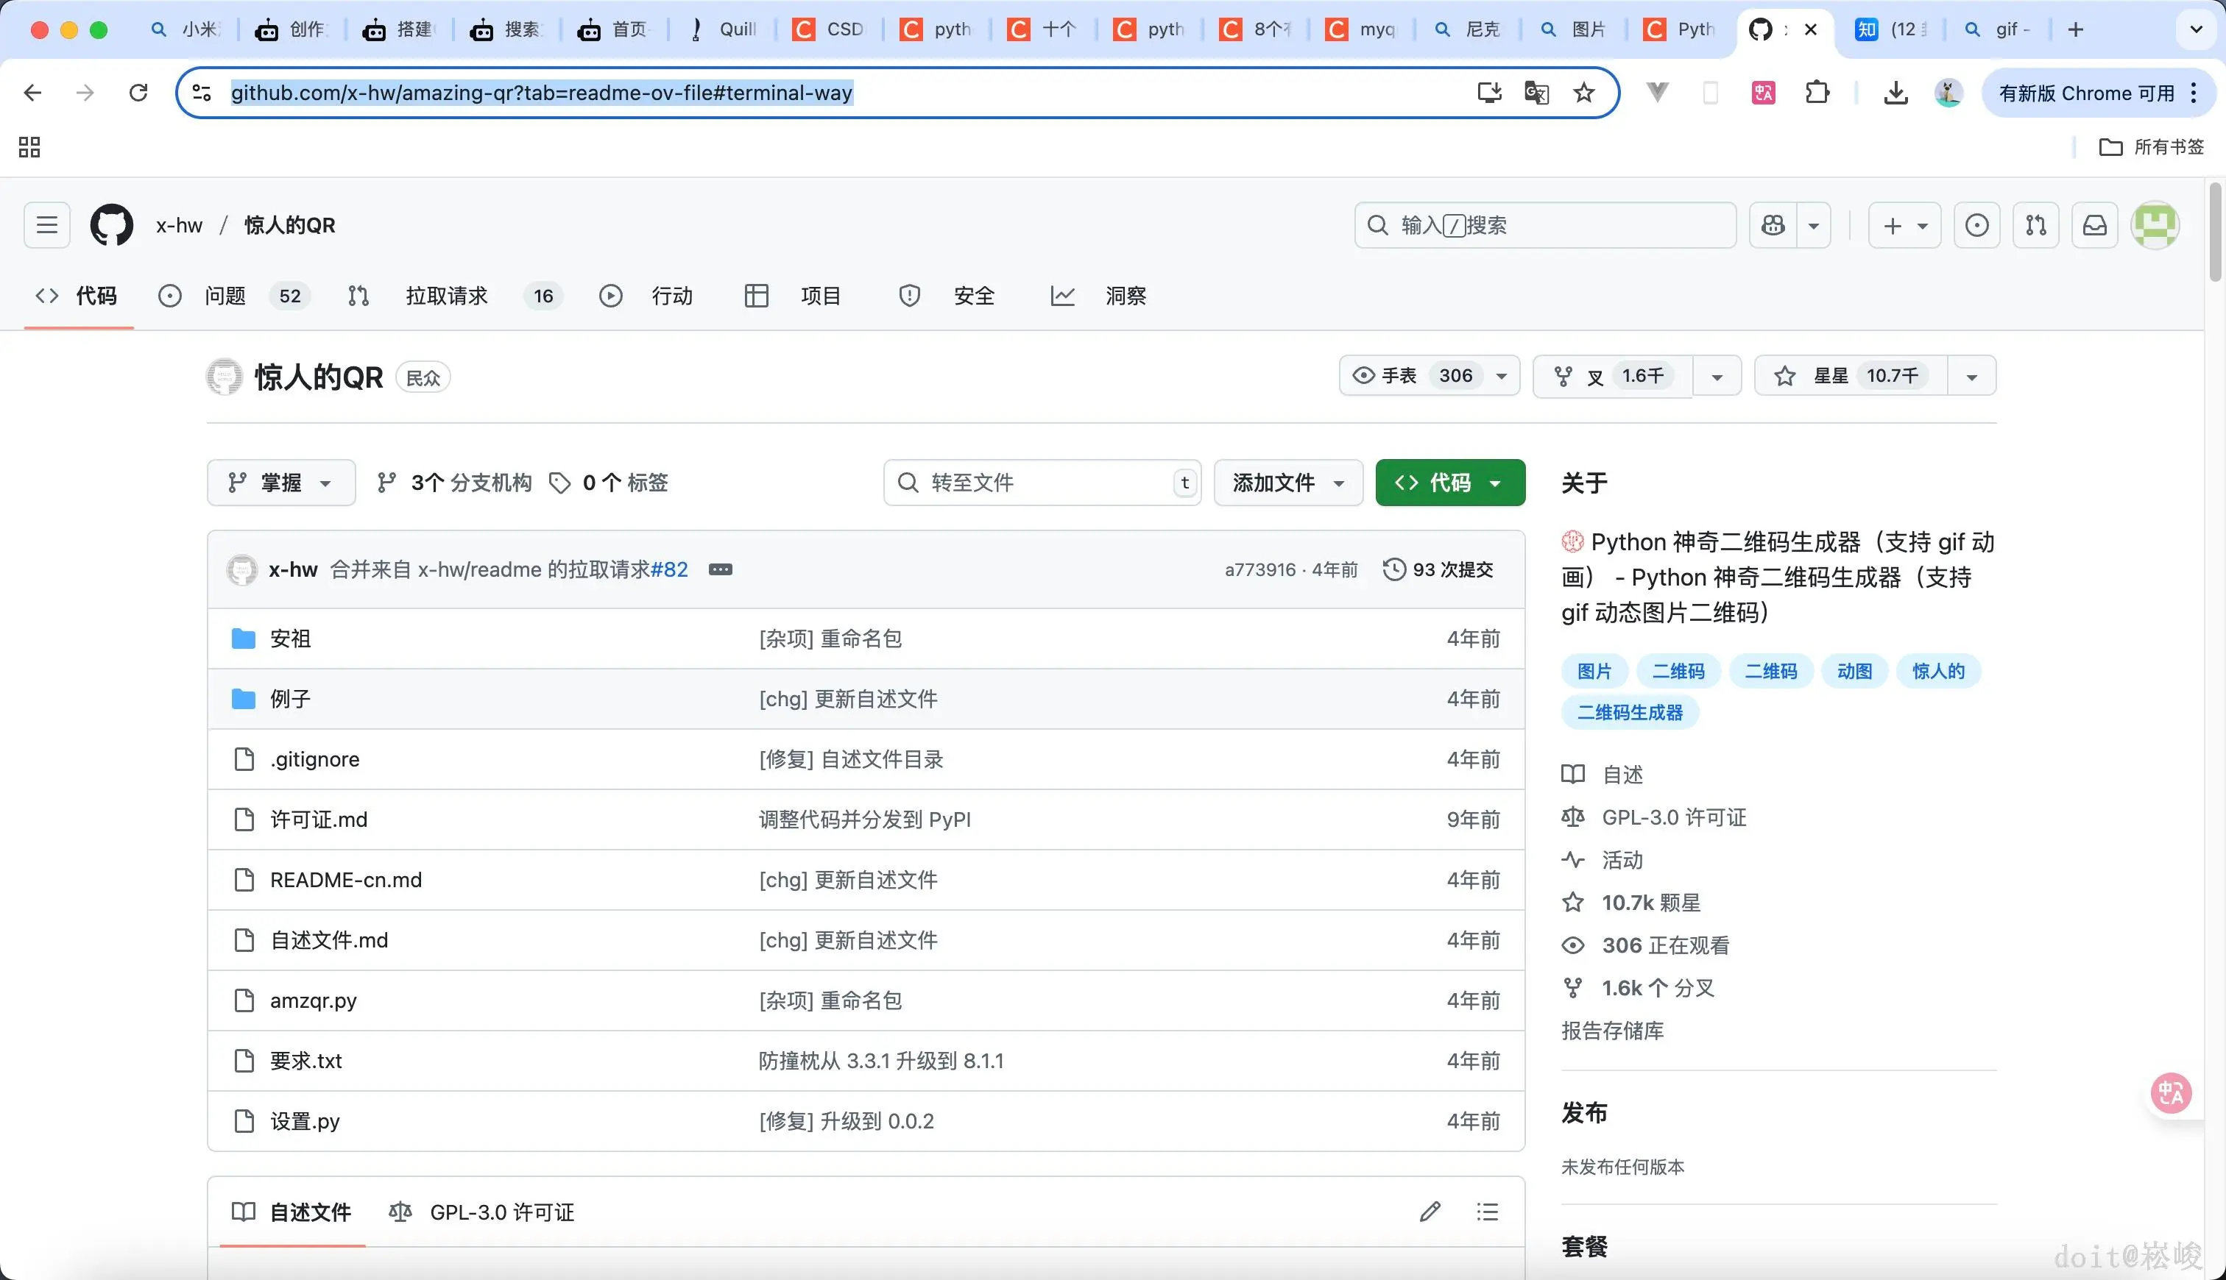This screenshot has width=2226, height=1280.
Task: Click the 转至文件 search field
Action: tap(1042, 483)
